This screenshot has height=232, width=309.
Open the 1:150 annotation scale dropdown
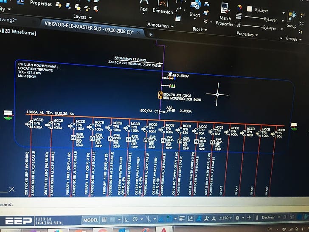coord(225,218)
